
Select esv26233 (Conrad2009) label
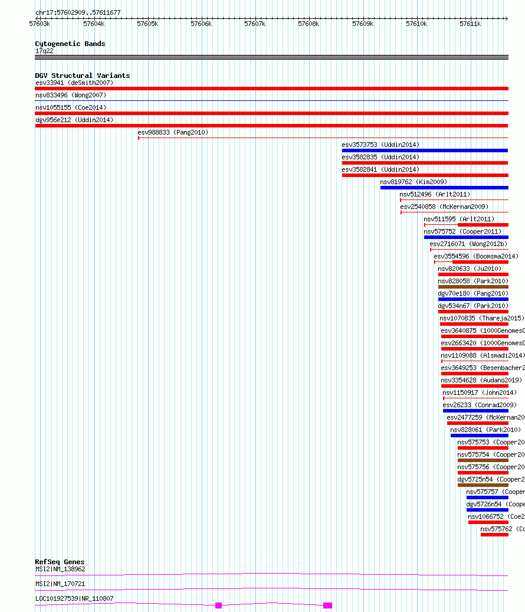(480, 405)
